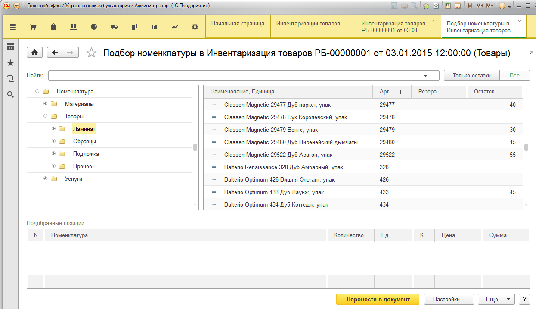This screenshot has width=536, height=309.
Task: Open the delivery truck section
Action: [114, 27]
